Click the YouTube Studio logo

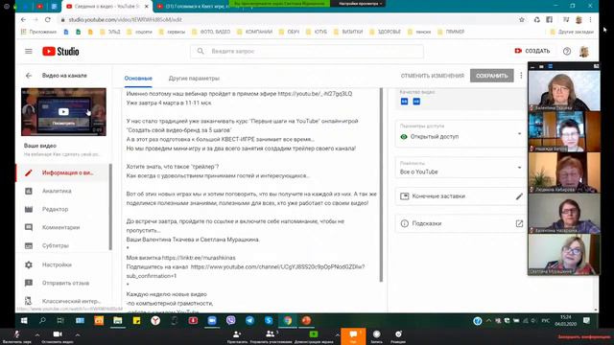[x=60, y=51]
